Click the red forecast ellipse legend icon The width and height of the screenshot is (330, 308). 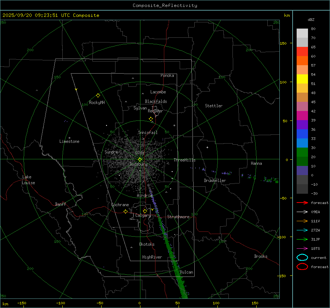pyautogui.click(x=302, y=267)
